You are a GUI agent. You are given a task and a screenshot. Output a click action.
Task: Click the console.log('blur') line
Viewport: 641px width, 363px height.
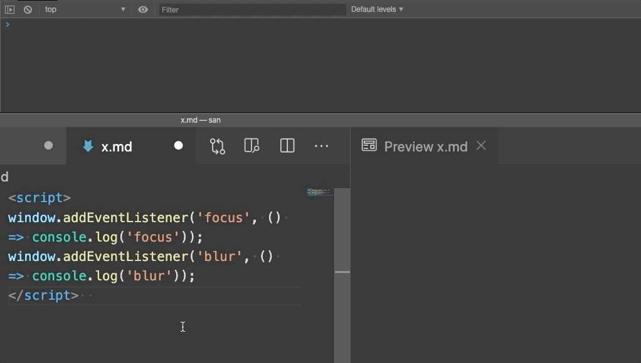(102, 276)
